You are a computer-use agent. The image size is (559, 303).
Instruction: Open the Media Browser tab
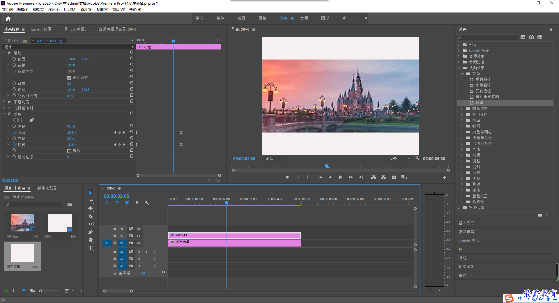pyautogui.click(x=47, y=188)
